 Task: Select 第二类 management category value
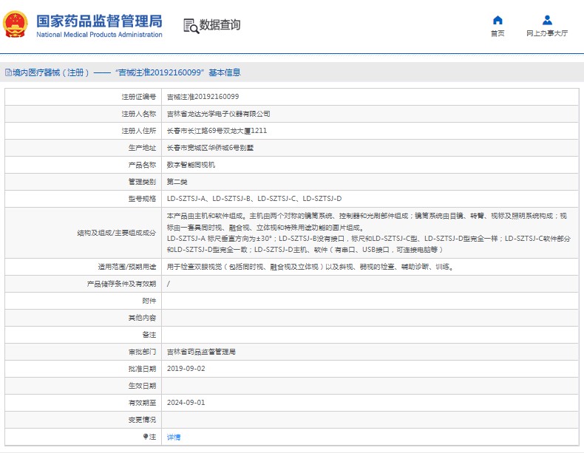(177, 182)
